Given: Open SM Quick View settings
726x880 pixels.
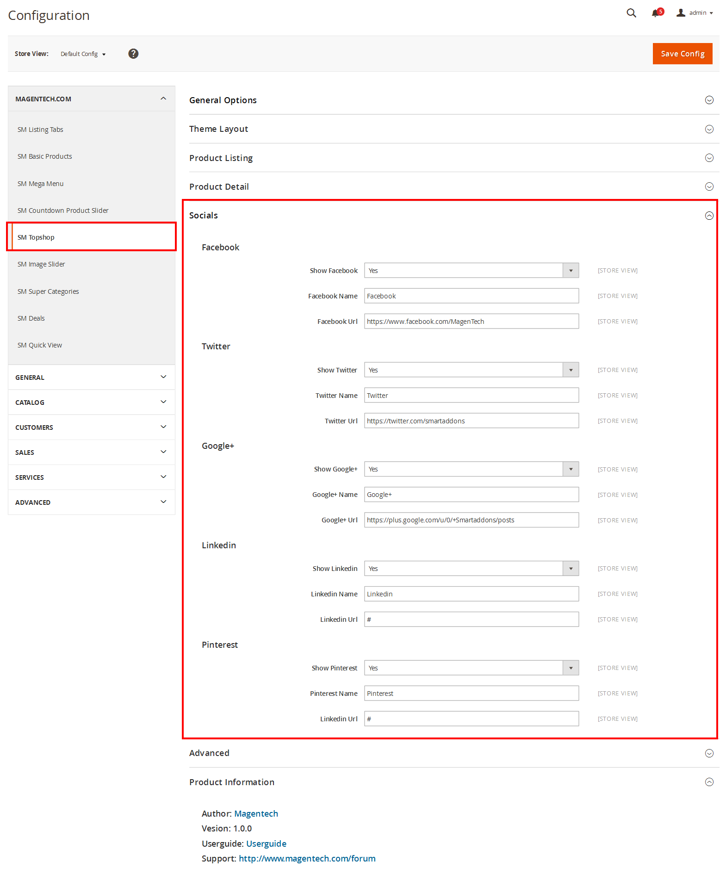Looking at the screenshot, I should (x=40, y=345).
